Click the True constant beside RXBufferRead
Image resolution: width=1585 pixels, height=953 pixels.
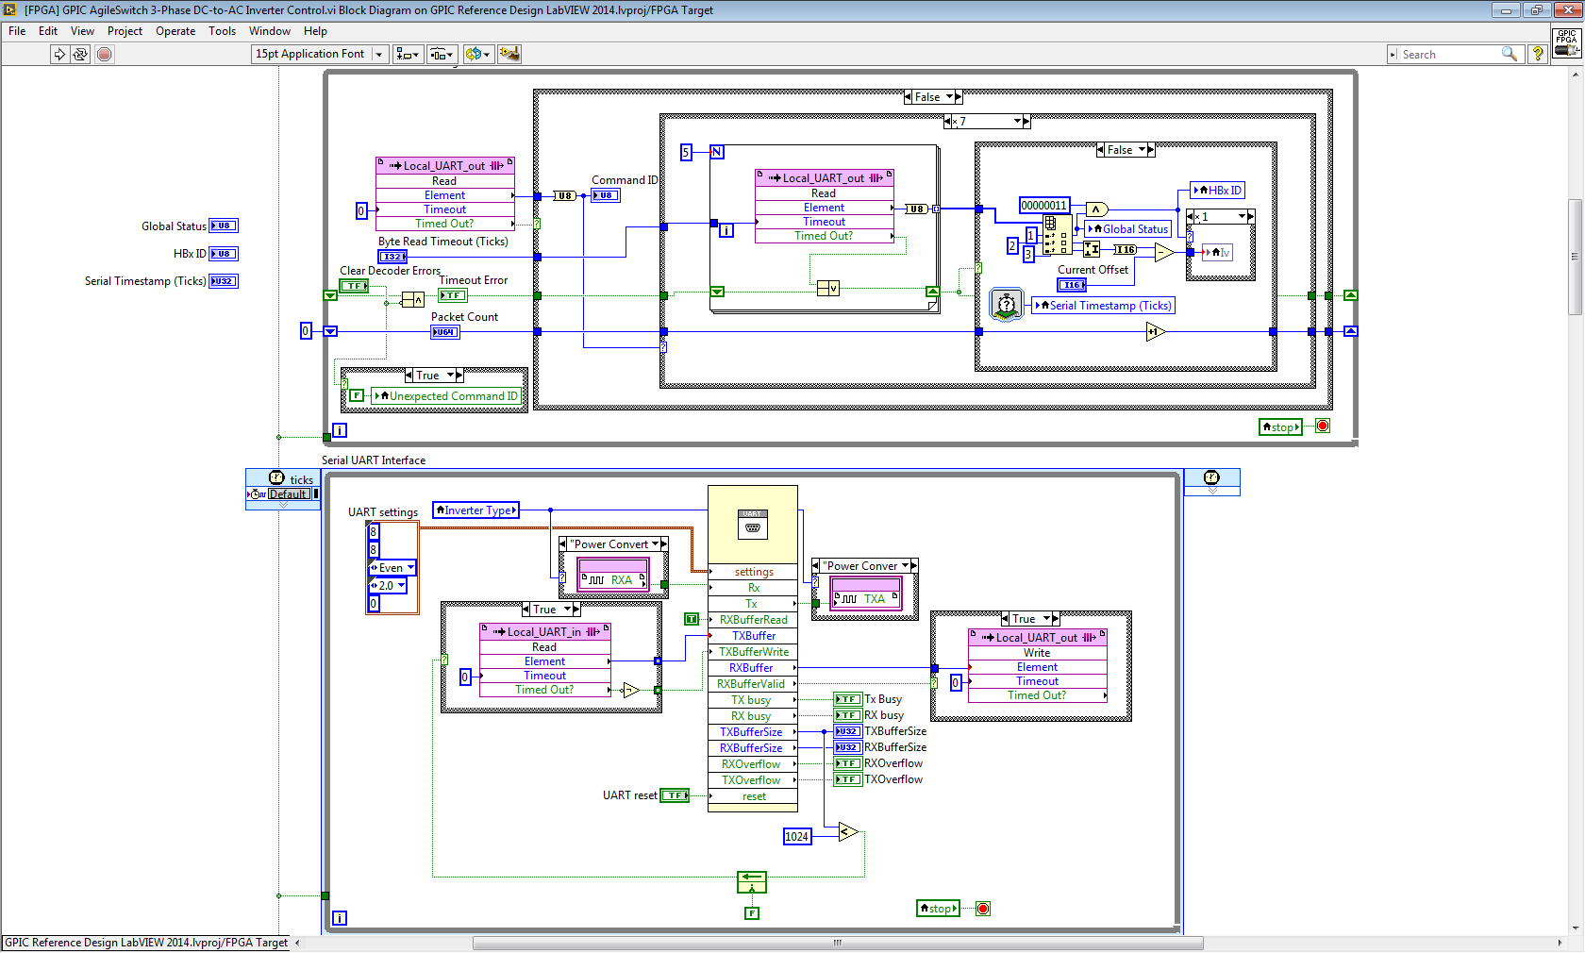692,619
